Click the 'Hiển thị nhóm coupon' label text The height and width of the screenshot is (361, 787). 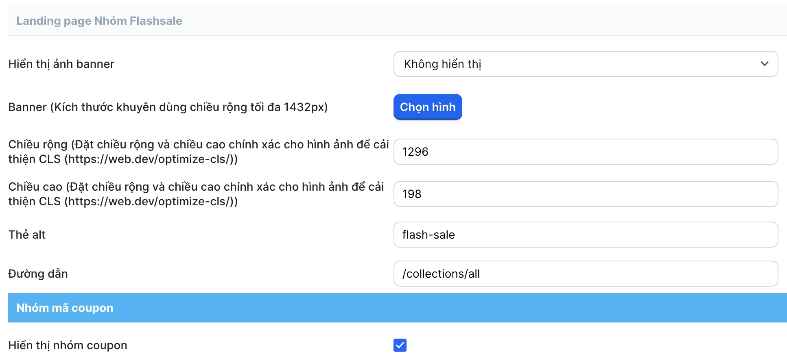pyautogui.click(x=68, y=345)
